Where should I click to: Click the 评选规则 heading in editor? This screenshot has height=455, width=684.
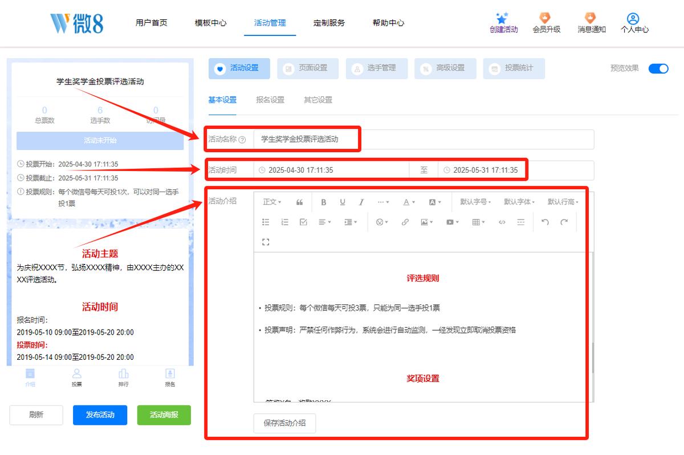click(x=423, y=278)
